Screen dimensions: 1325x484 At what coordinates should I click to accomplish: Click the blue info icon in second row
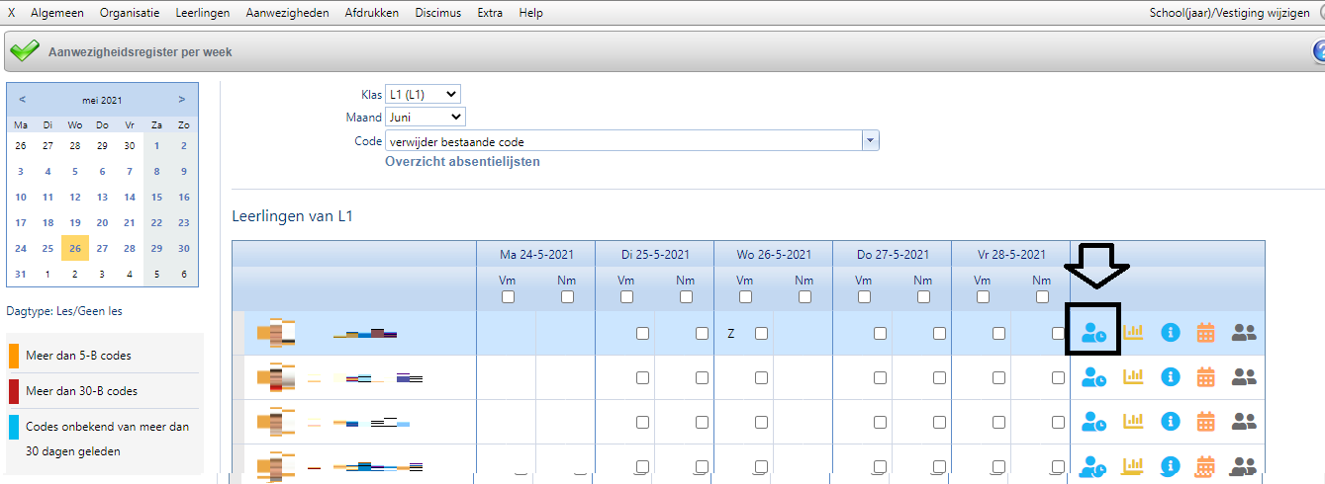pyautogui.click(x=1171, y=376)
